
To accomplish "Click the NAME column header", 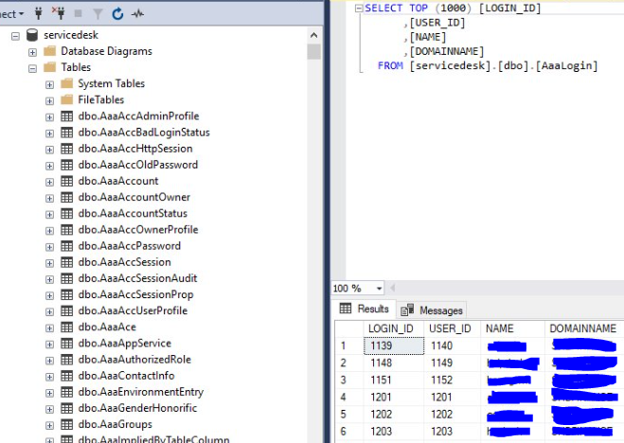I will pos(512,328).
